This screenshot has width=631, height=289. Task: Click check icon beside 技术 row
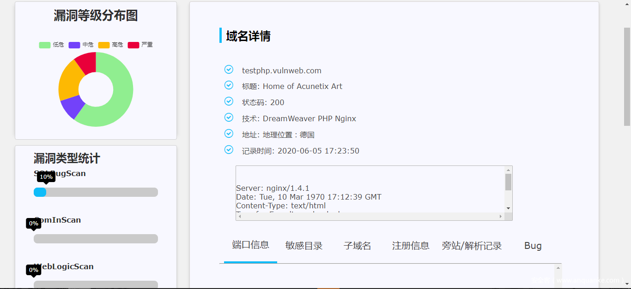click(229, 118)
